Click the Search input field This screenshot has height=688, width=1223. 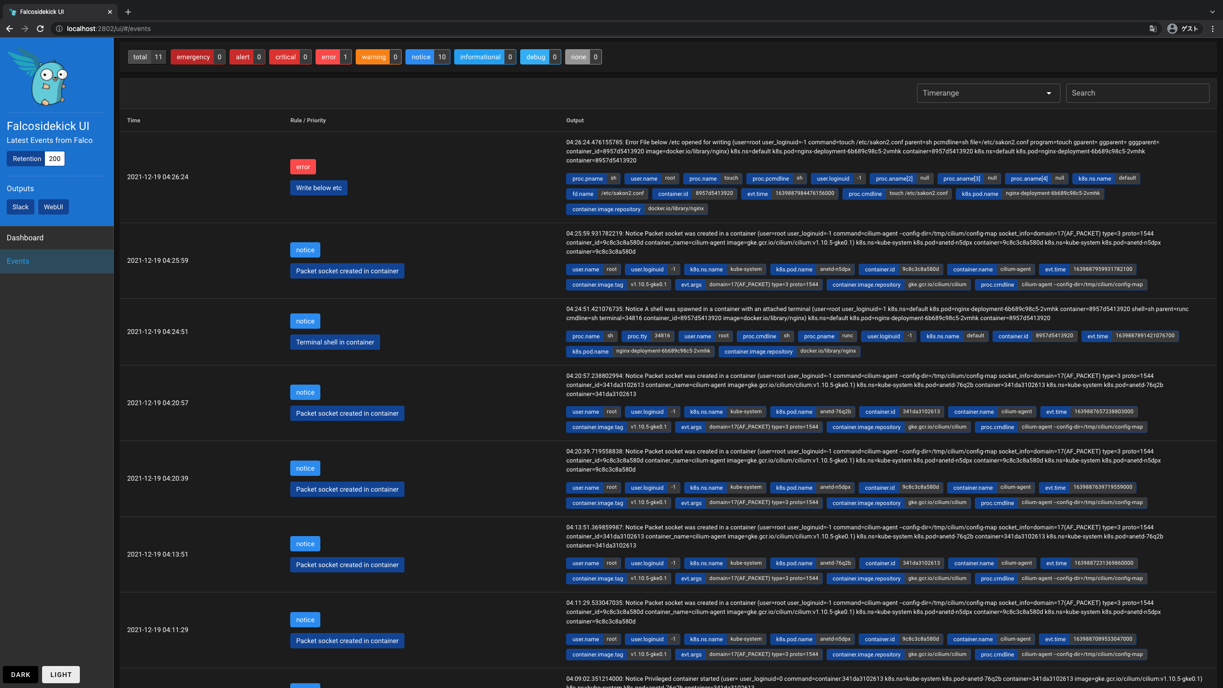click(1137, 93)
